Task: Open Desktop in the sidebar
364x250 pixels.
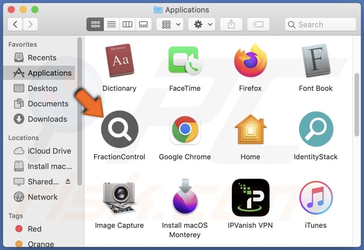Action: pos(40,88)
